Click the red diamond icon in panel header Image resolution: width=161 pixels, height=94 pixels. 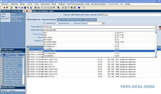[27, 11]
